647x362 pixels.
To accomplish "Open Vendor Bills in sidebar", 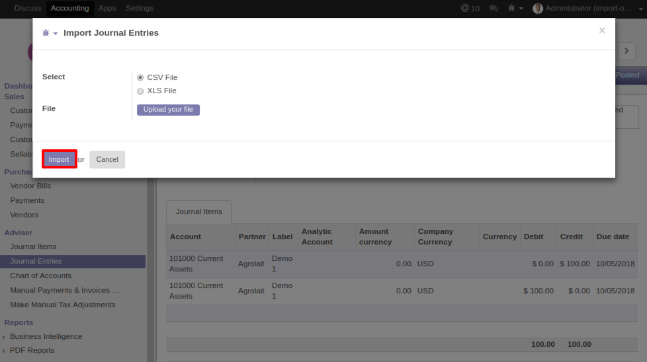I will (x=30, y=186).
